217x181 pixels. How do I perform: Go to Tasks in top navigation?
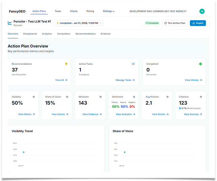58,11
